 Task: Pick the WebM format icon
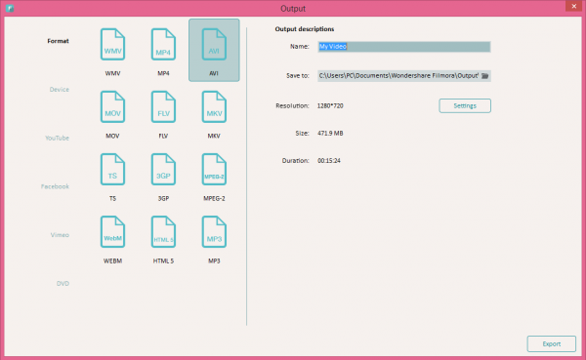112,231
